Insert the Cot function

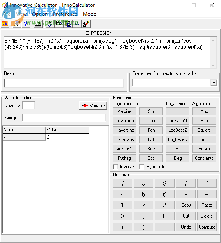(x=151, y=139)
